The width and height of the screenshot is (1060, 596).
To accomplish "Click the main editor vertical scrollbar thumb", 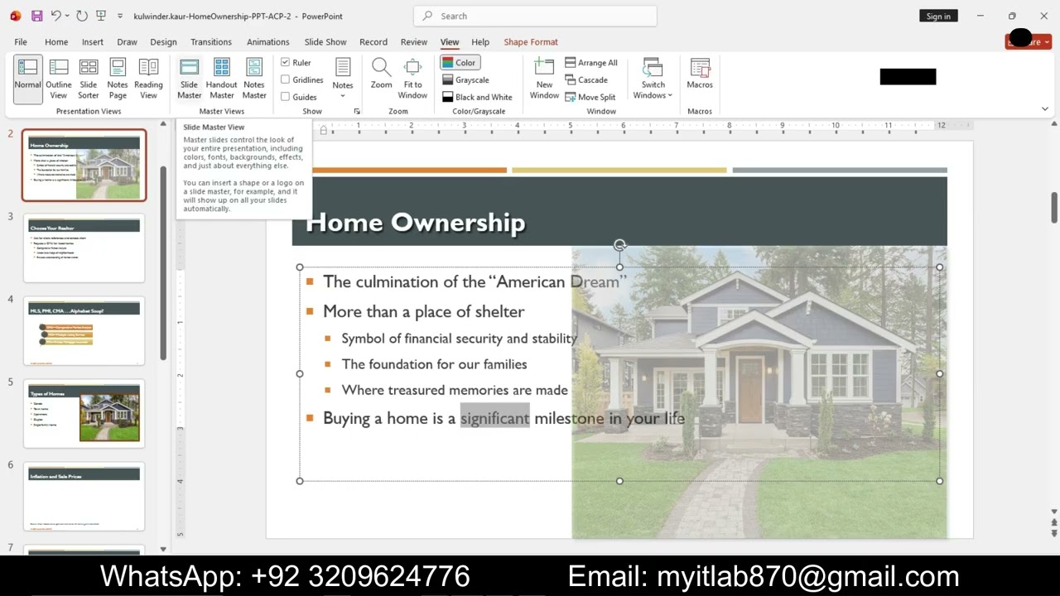I will tap(1054, 208).
